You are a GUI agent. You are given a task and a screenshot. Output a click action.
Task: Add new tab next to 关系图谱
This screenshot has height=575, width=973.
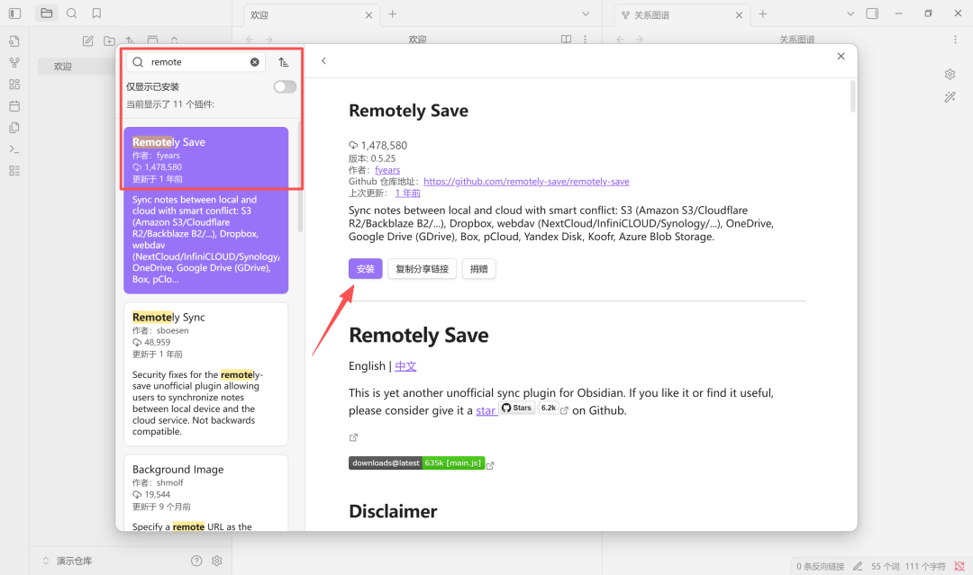click(x=763, y=13)
